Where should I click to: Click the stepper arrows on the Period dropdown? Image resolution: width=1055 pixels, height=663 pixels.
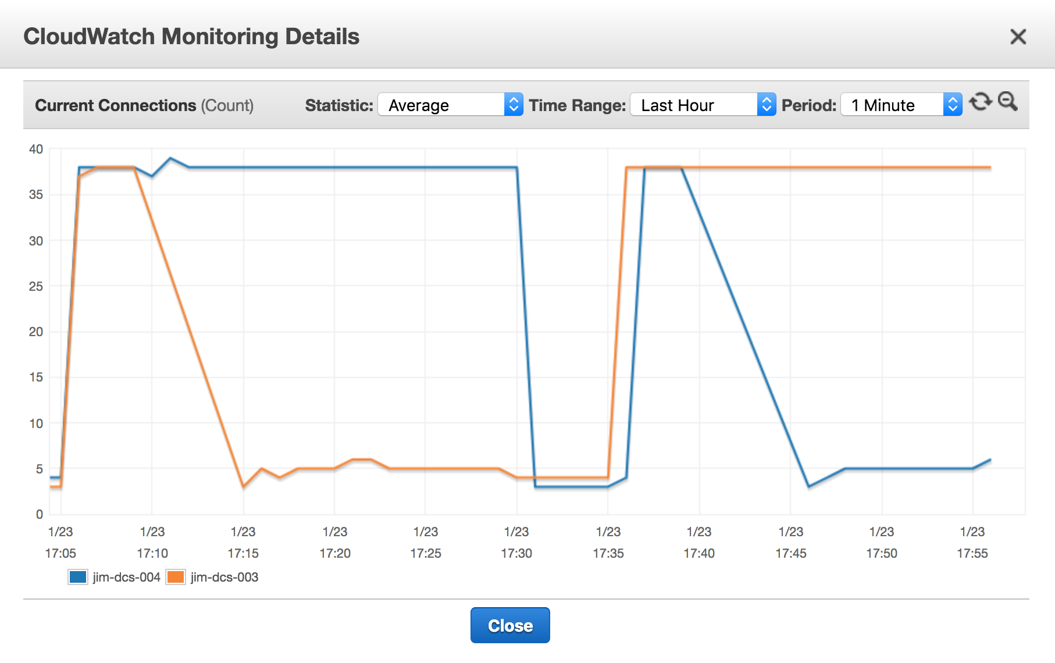[x=952, y=105]
